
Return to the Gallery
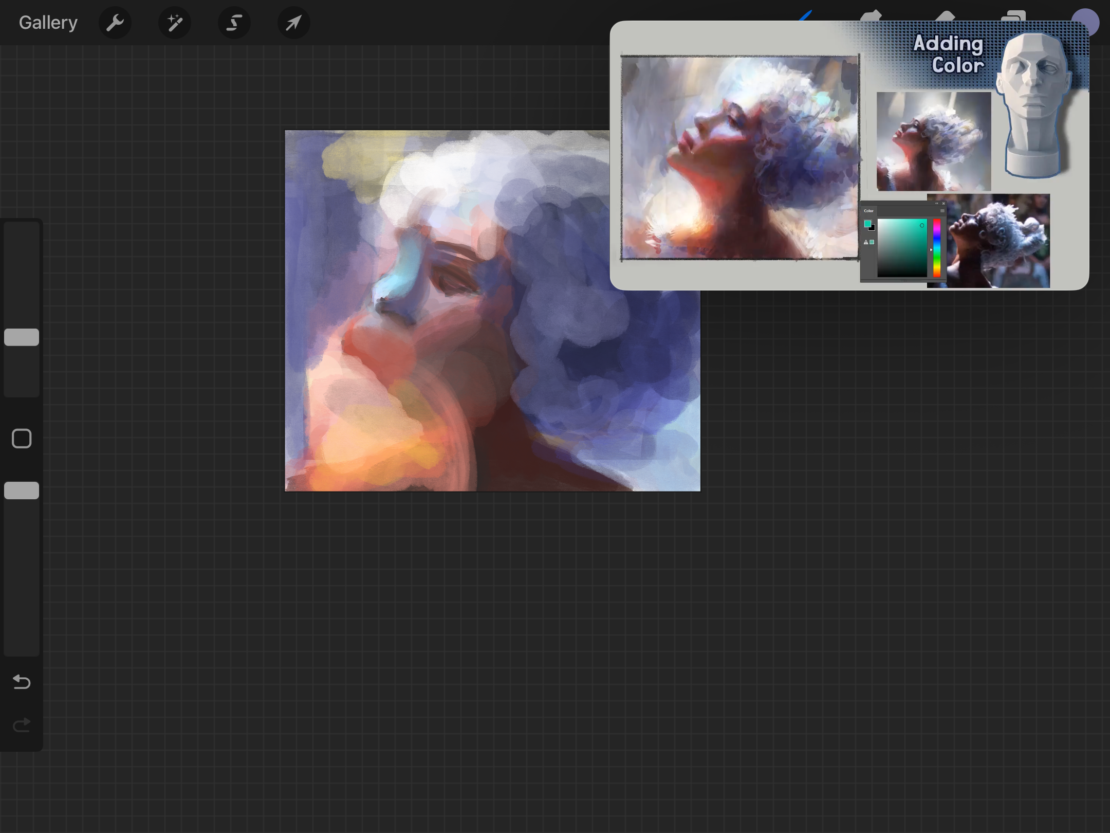click(x=48, y=23)
